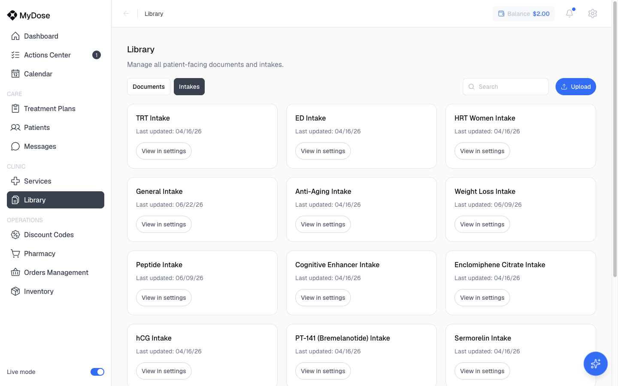View Enclomiphene Citrate Intake in settings
618x386 pixels.
pyautogui.click(x=482, y=298)
